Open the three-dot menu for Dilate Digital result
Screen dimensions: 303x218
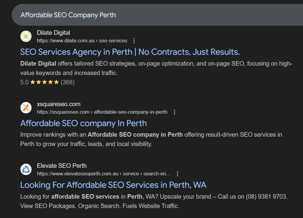[x=134, y=40]
